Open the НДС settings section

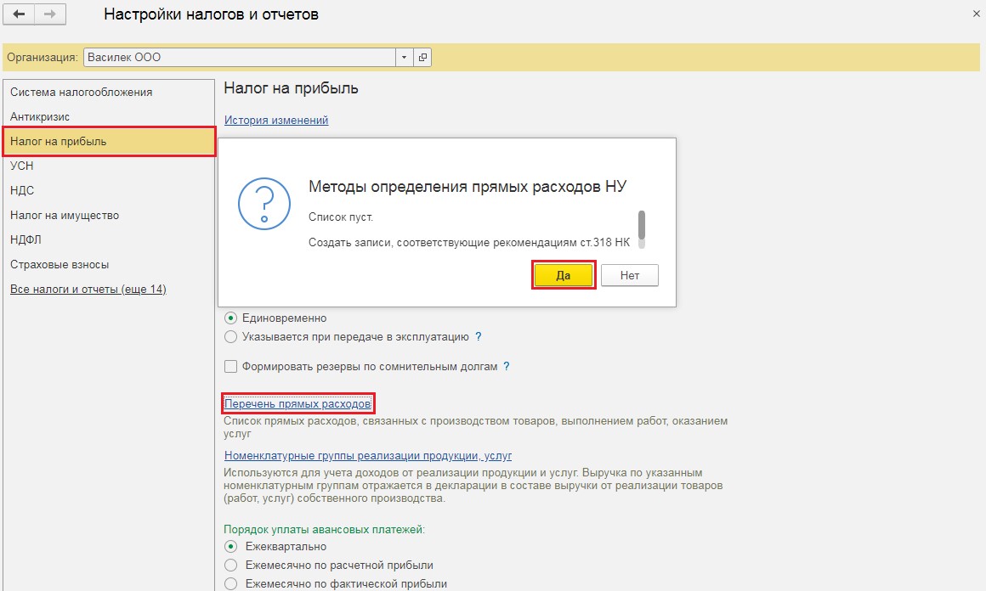pos(22,191)
